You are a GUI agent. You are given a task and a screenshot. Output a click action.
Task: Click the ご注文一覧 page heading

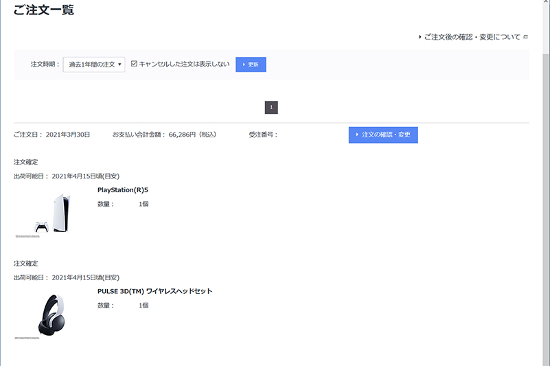click(43, 10)
